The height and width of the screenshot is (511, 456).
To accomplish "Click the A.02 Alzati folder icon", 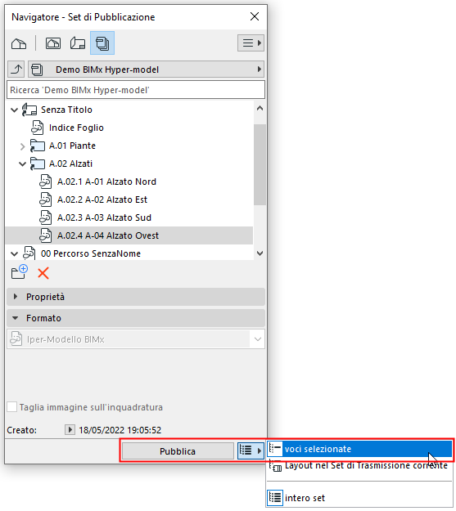I will (37, 164).
